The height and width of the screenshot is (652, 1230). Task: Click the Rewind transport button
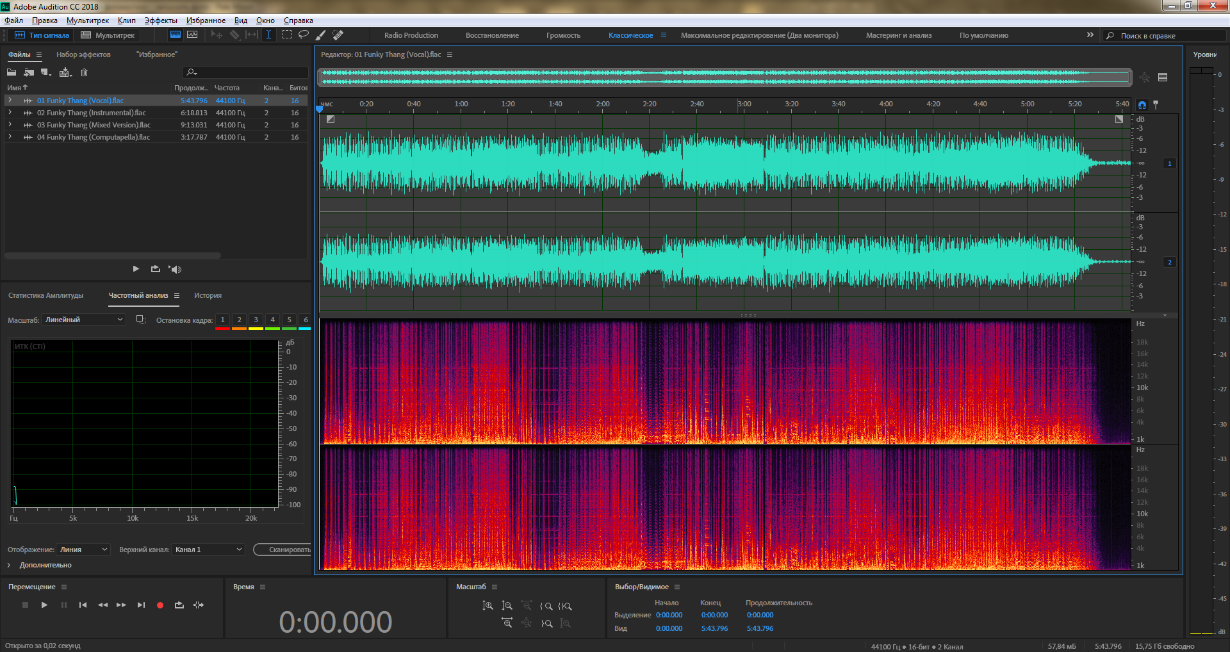coord(102,605)
